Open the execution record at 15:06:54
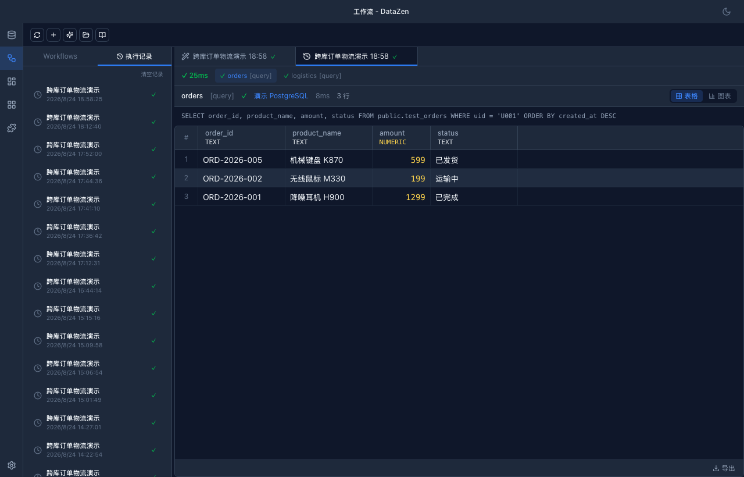 point(98,368)
